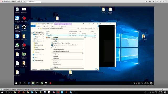The width and height of the screenshot is (168, 94).
Task: Open the 'Поделиться' ribbon tab
Action: (46, 26)
